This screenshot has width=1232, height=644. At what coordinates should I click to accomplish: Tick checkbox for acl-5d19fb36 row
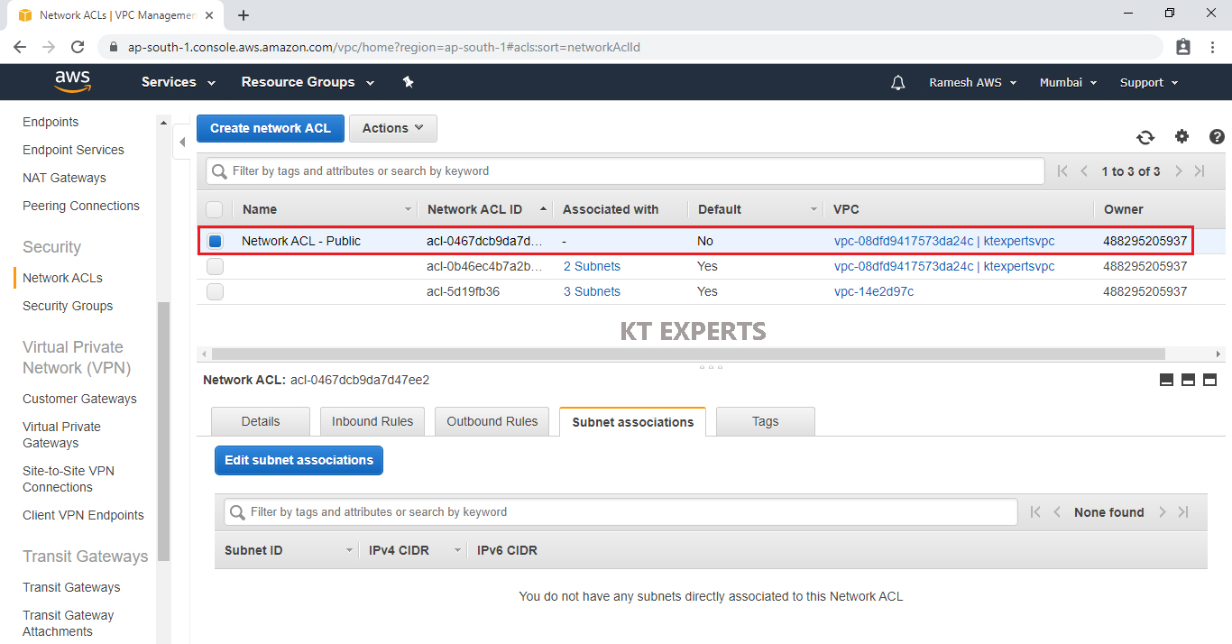coord(215,291)
